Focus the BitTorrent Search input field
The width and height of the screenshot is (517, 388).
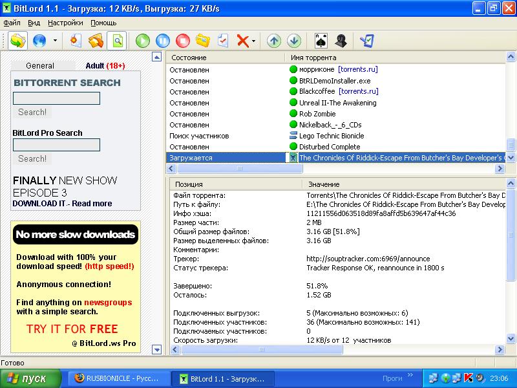click(56, 98)
